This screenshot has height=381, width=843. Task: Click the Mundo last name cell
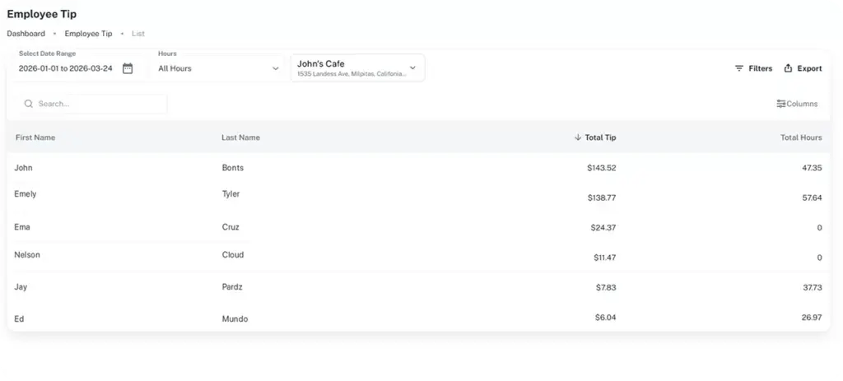(235, 318)
